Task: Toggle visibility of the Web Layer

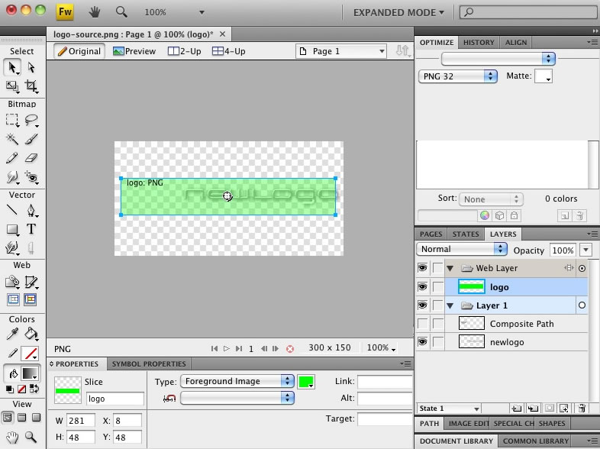Action: point(422,268)
